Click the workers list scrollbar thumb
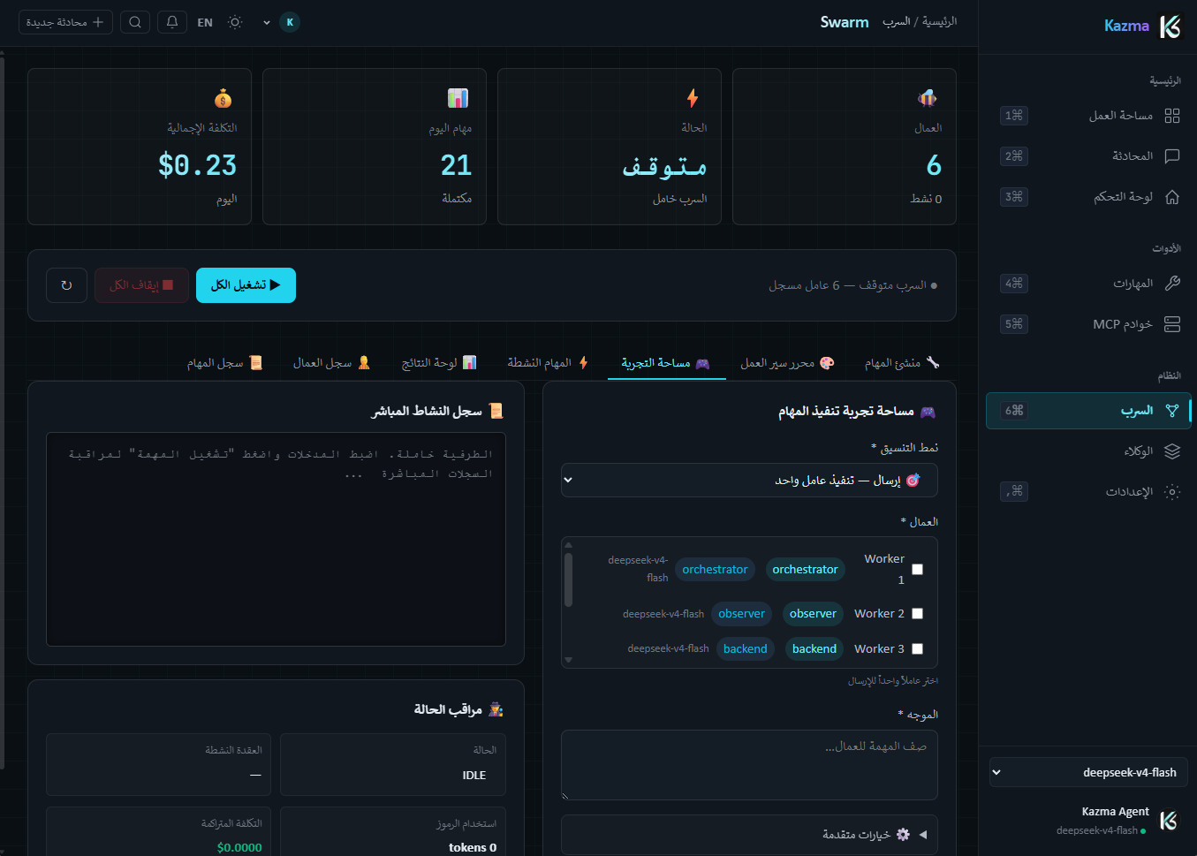This screenshot has width=1197, height=856. pos(568,580)
